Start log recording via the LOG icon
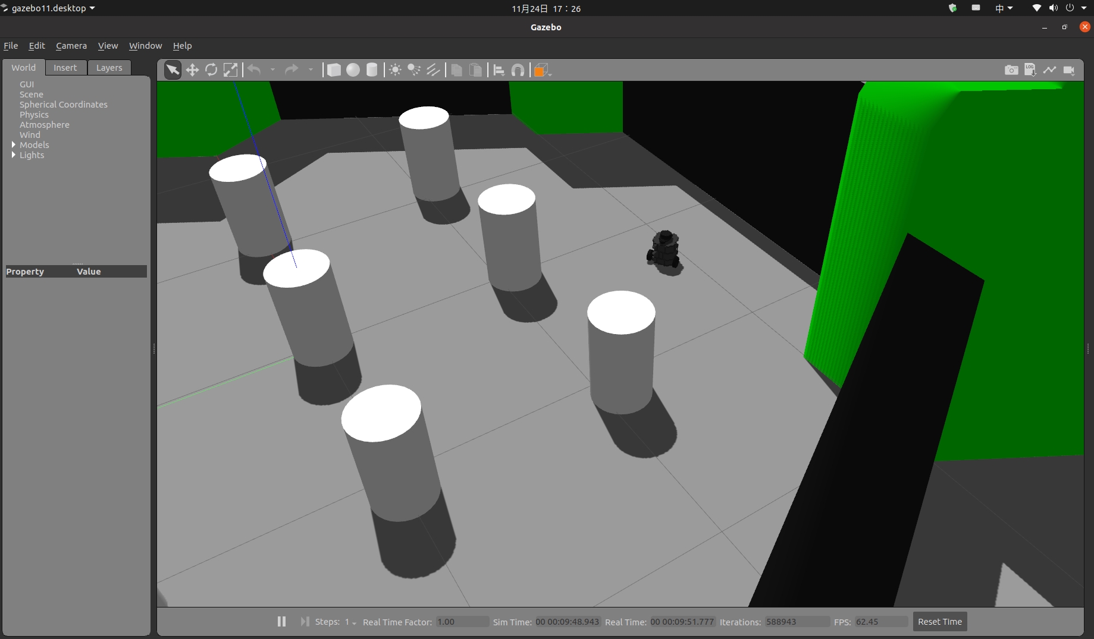The width and height of the screenshot is (1094, 639). 1030,70
